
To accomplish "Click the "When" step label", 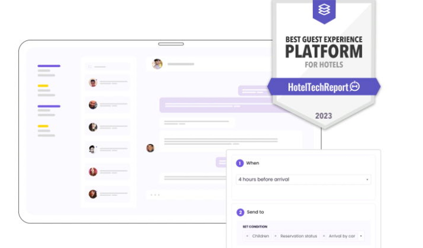I will (252, 163).
